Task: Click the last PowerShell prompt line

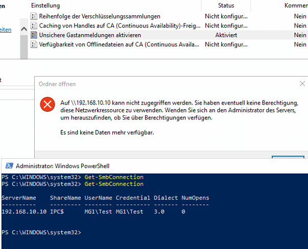Action: pyautogui.click(x=42, y=232)
